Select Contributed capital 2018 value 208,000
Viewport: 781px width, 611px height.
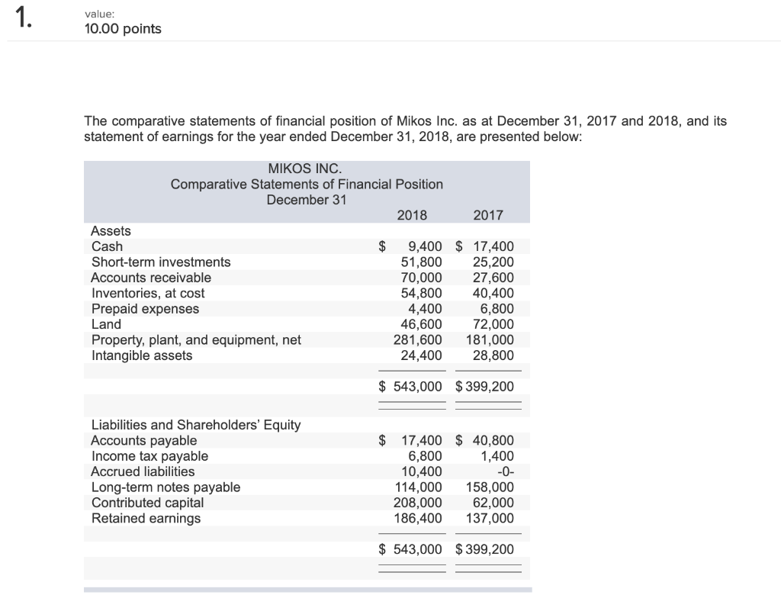pyautogui.click(x=417, y=503)
